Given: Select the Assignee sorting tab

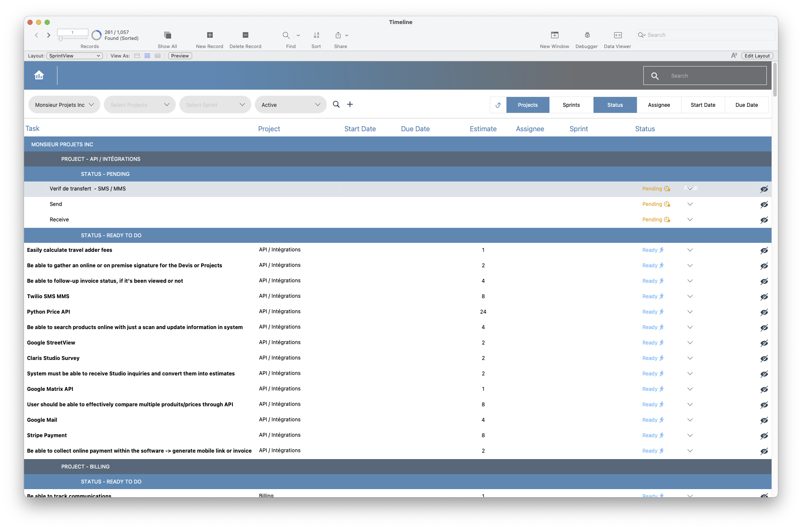Looking at the screenshot, I should [x=659, y=105].
